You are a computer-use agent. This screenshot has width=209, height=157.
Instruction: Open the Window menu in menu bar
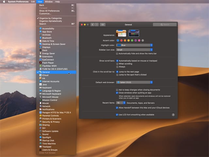(49, 2)
